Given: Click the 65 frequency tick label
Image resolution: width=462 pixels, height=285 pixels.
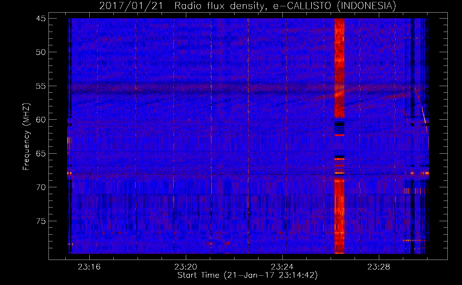Looking at the screenshot, I should coord(41,154).
